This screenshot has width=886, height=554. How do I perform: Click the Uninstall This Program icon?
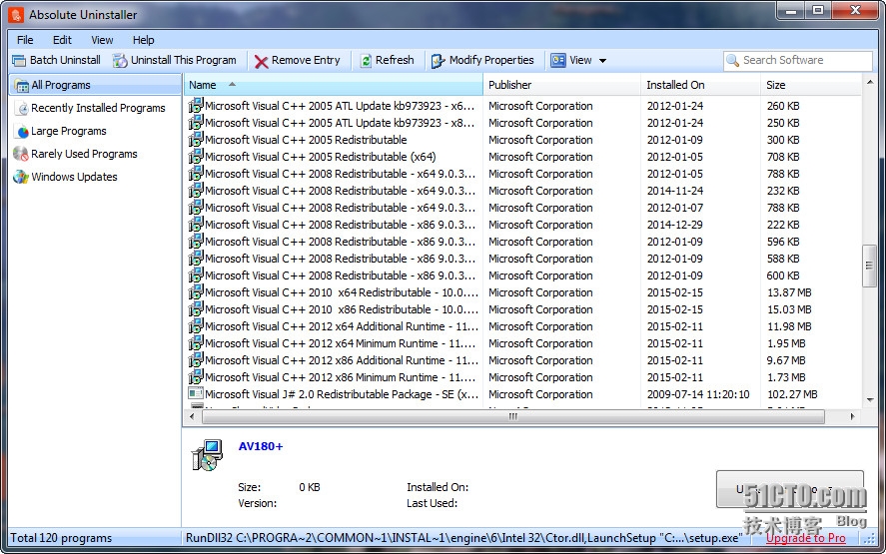click(x=120, y=61)
